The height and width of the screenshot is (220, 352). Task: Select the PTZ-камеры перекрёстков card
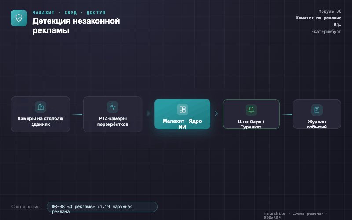[x=113, y=114]
